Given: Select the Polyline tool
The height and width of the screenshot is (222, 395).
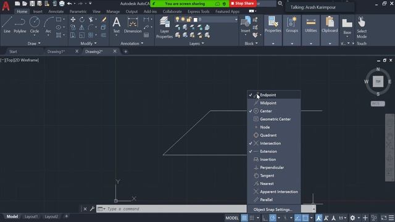Looking at the screenshot, I should [20, 25].
